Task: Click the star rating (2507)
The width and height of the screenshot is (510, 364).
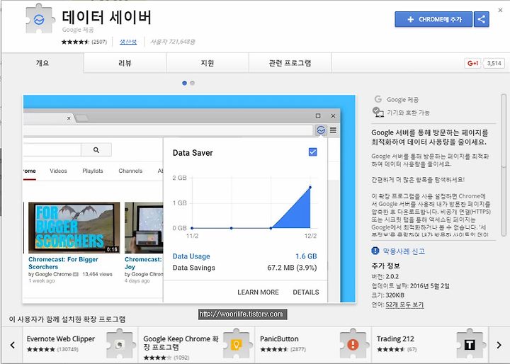Action: tap(84, 42)
